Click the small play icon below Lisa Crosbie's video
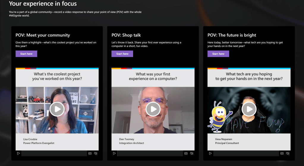The height and width of the screenshot is (166, 304). 18,153
